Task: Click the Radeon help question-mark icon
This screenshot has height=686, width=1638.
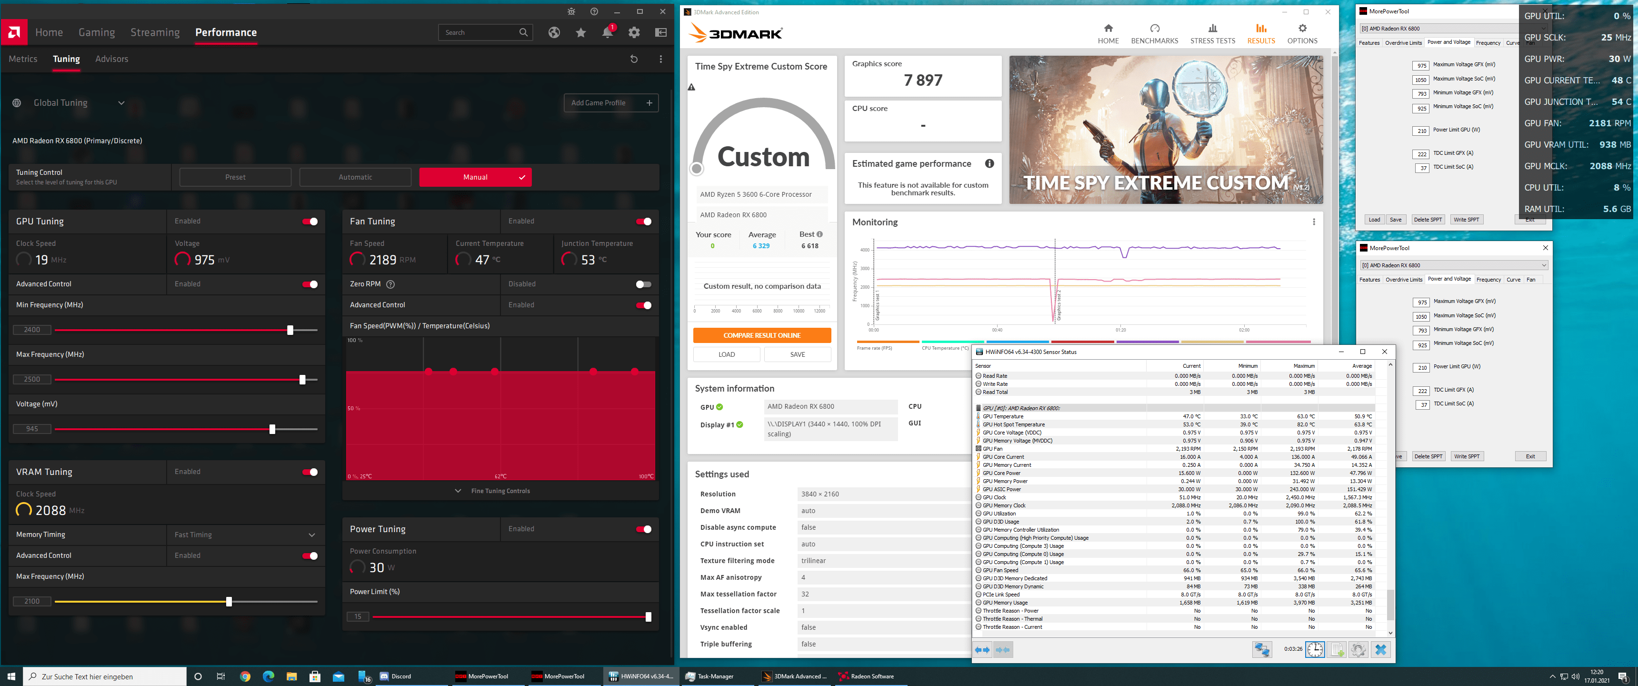Action: click(x=594, y=11)
